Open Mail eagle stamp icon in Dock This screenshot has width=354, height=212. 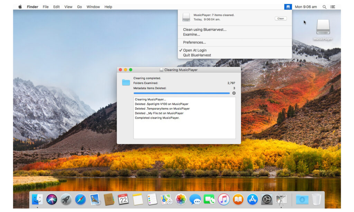click(95, 199)
